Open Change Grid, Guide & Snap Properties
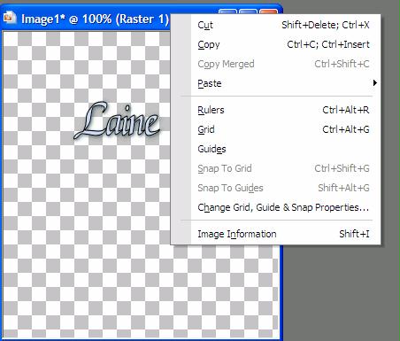The height and width of the screenshot is (341, 400). click(x=276, y=207)
